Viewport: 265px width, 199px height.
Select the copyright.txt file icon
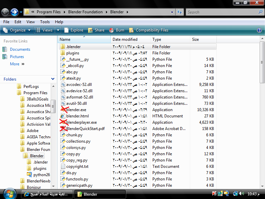[x=63, y=166]
